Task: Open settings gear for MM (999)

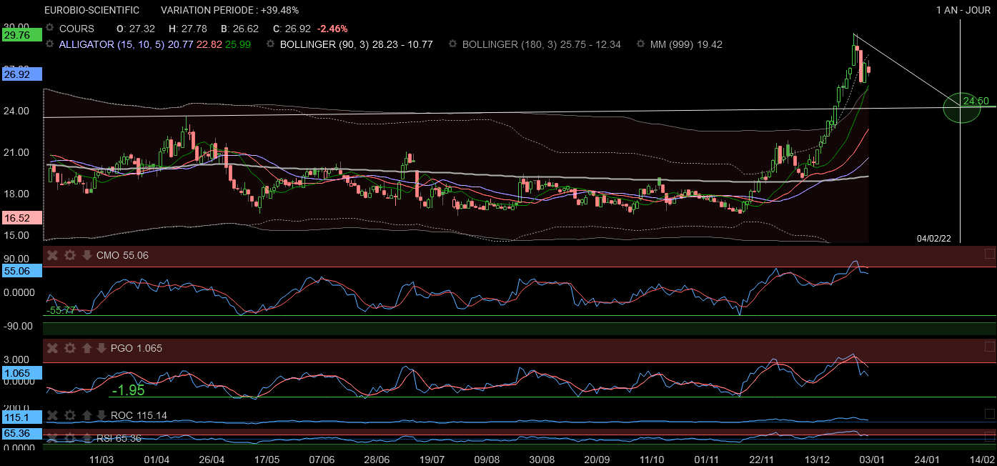Action: tap(641, 44)
